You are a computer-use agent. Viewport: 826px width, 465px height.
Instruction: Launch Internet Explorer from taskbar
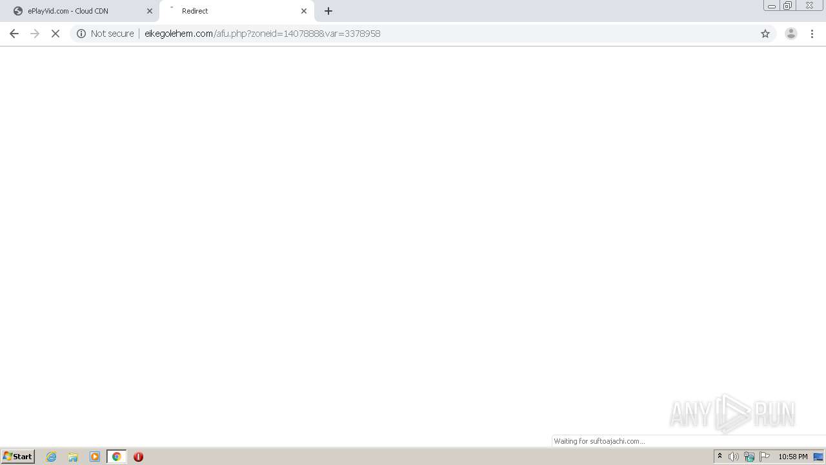[51, 457]
